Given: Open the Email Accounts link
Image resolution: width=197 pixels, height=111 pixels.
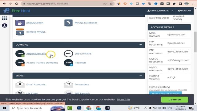Looking at the screenshot, I should click(x=36, y=84).
